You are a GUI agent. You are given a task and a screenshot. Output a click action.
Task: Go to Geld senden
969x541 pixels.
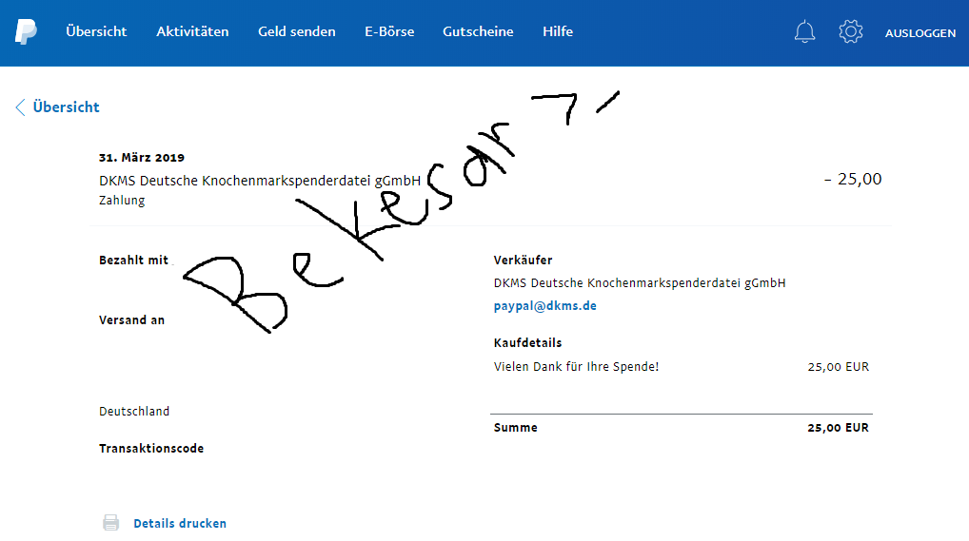coord(297,31)
